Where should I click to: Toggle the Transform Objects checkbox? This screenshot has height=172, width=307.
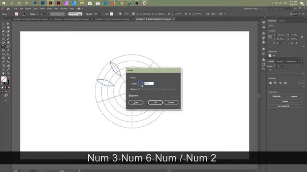(x=139, y=89)
